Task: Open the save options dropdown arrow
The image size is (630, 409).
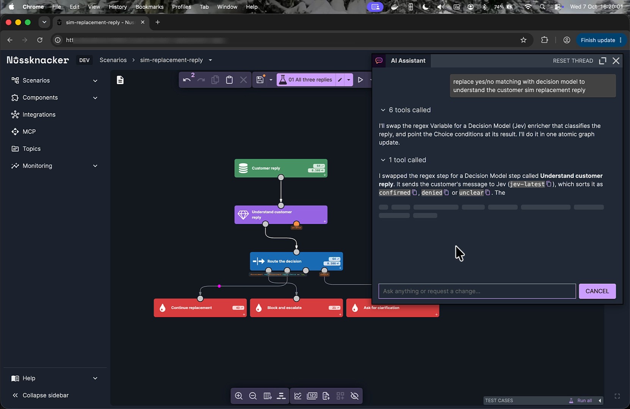Action: [x=271, y=80]
